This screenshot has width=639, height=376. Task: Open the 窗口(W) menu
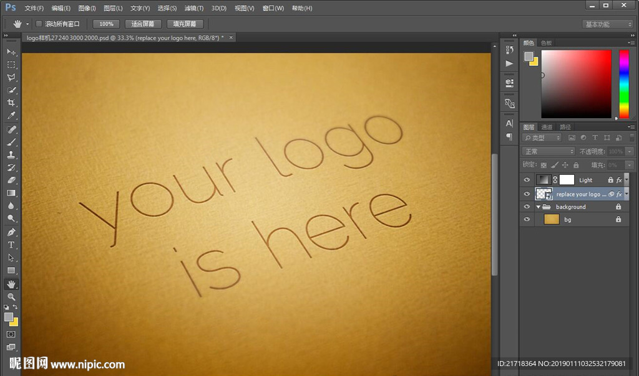pyautogui.click(x=273, y=8)
